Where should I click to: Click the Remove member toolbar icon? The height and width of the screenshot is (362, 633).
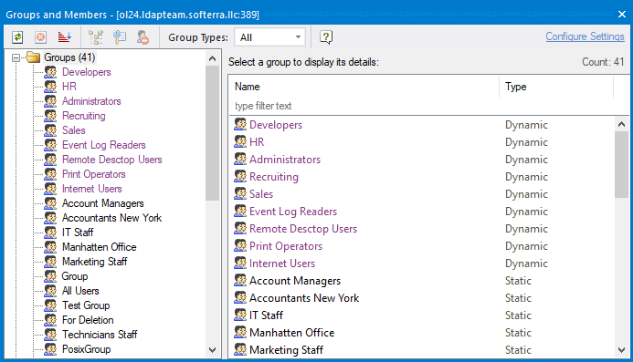pyautogui.click(x=142, y=37)
